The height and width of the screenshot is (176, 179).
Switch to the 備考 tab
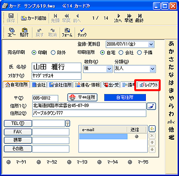click(128, 85)
